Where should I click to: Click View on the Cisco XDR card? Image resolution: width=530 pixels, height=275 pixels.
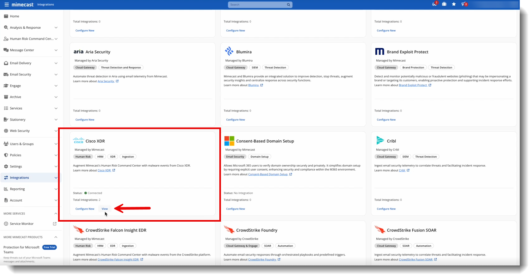[105, 209]
